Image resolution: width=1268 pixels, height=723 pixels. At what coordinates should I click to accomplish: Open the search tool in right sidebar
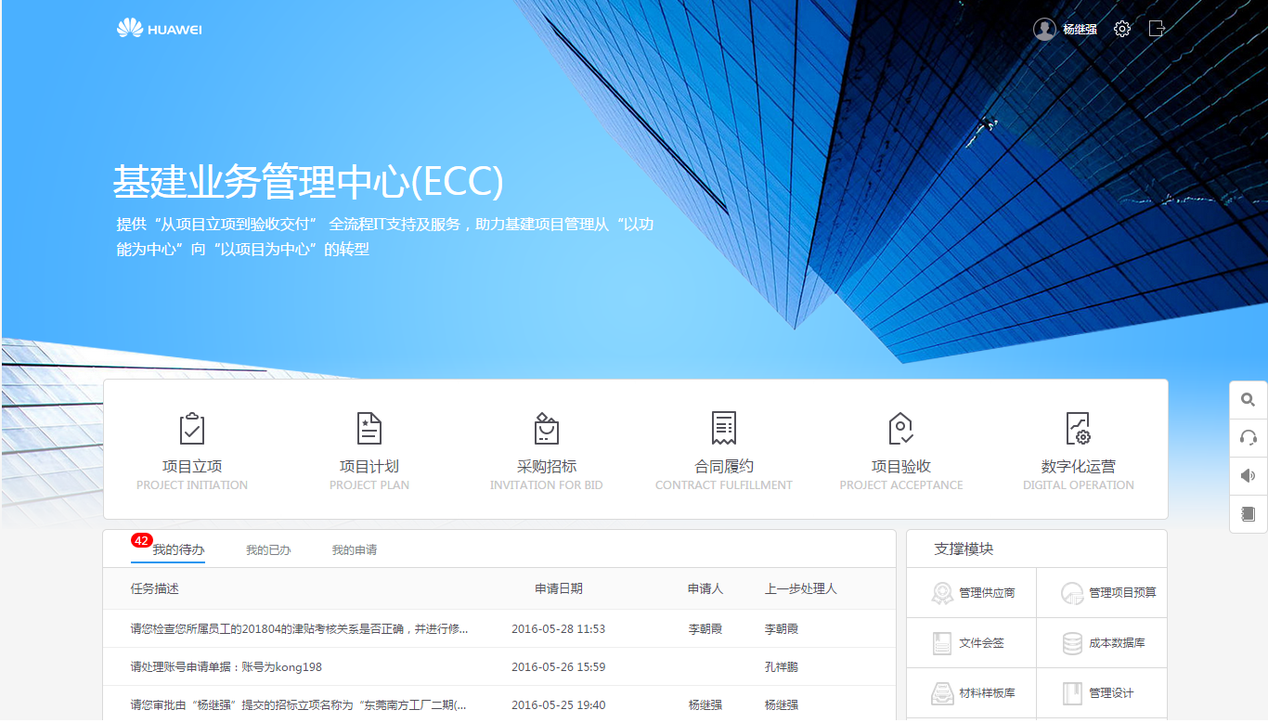pyautogui.click(x=1248, y=400)
